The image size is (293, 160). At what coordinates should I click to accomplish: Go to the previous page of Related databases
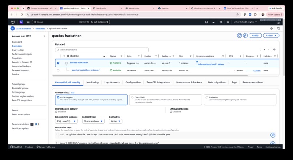tap(260, 50)
